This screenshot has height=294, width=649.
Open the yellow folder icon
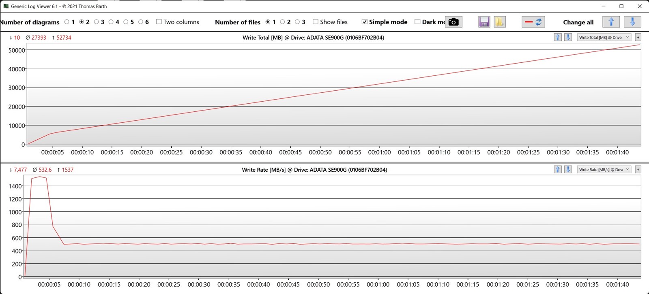click(x=499, y=22)
